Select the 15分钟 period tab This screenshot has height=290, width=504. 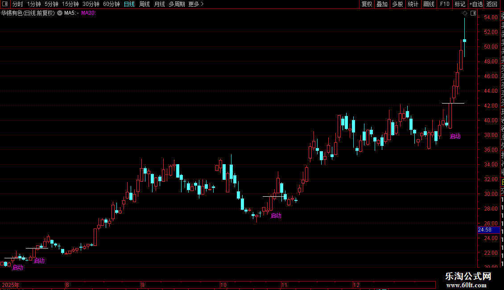coord(70,4)
